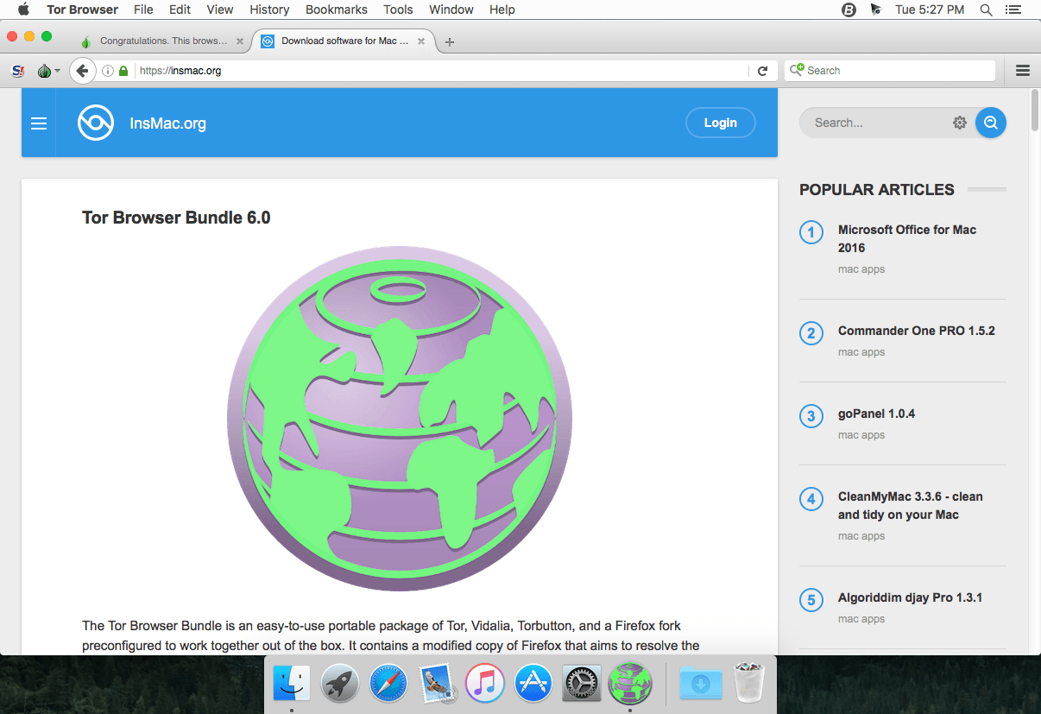Open Safari from the Dock
Screen dimensions: 1041x714
pyautogui.click(x=388, y=684)
